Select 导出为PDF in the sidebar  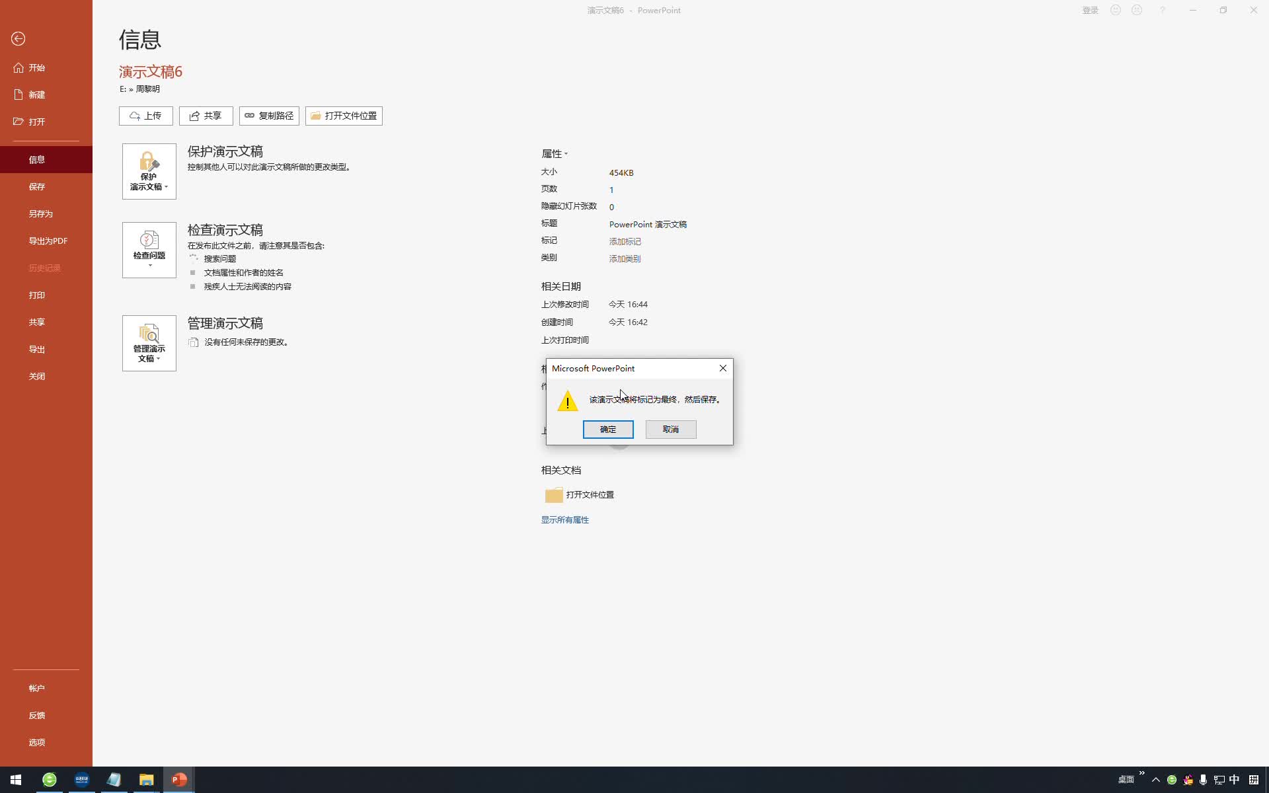[48, 241]
